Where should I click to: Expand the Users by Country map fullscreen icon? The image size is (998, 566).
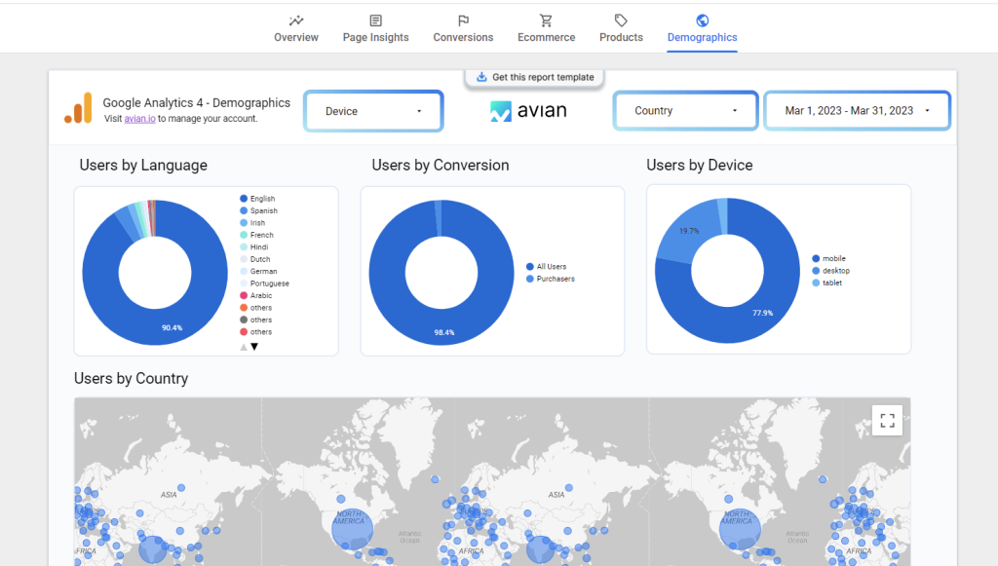coord(887,420)
